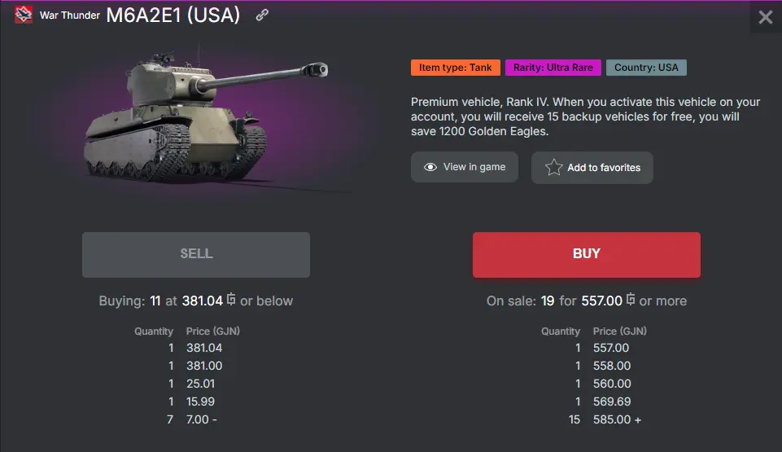Select the Rarity: Ultra Rare tag
The width and height of the screenshot is (782, 452).
click(553, 68)
